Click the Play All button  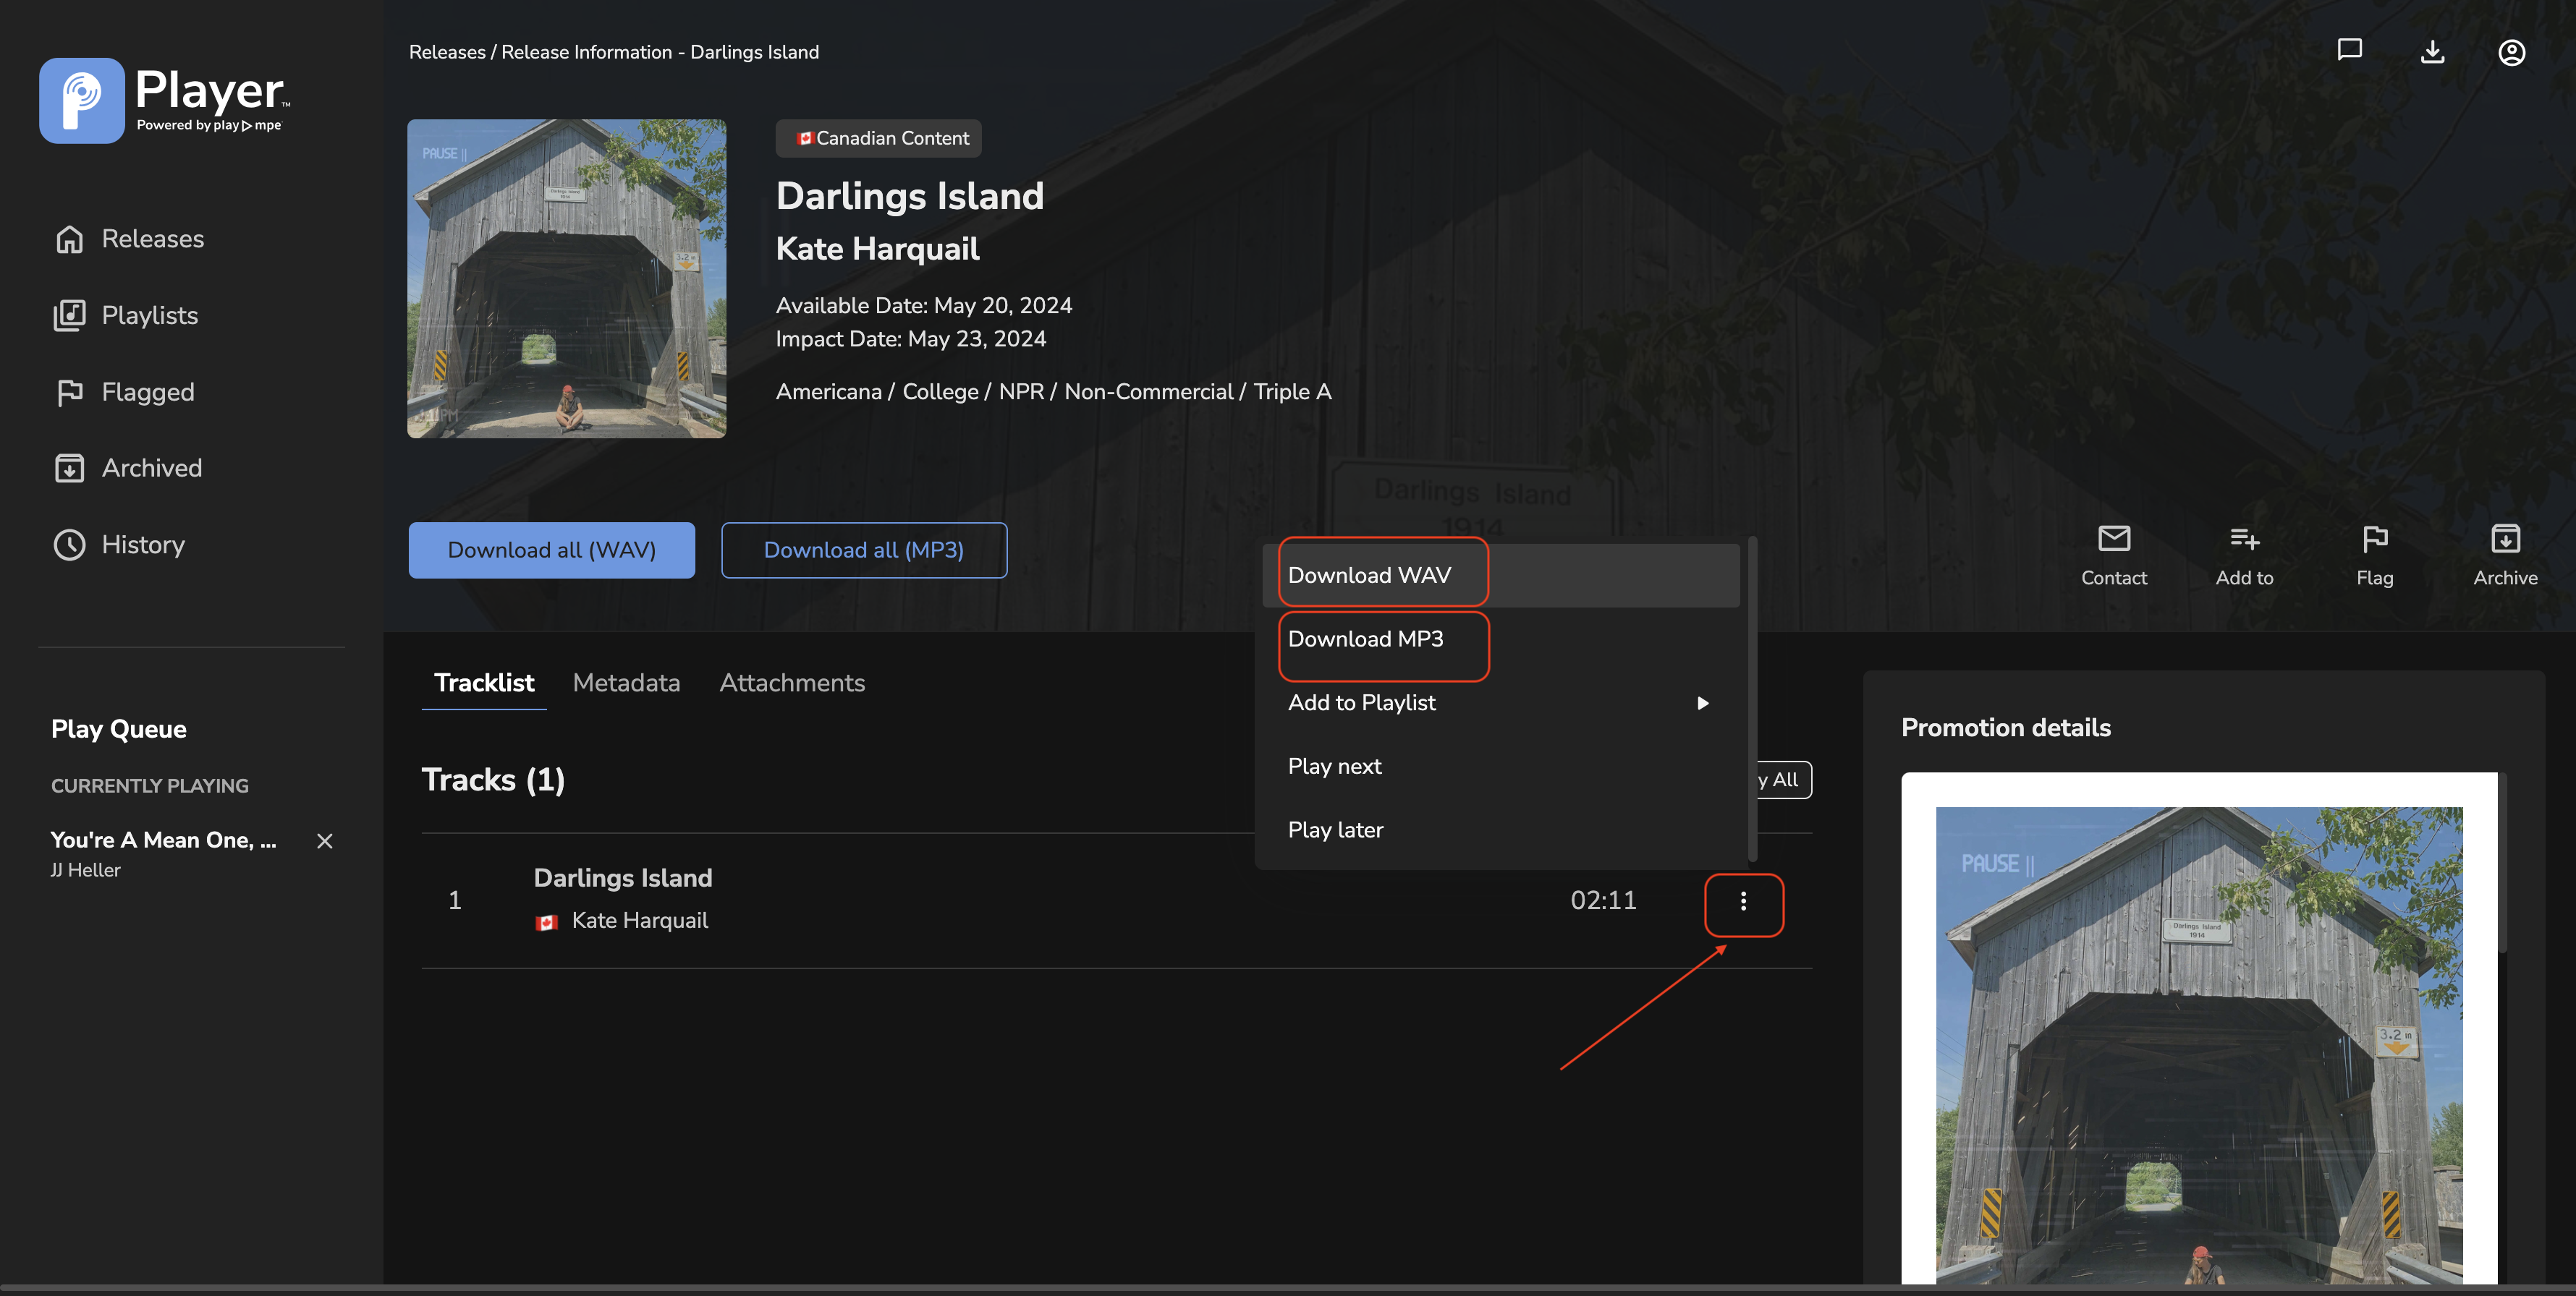[1784, 780]
